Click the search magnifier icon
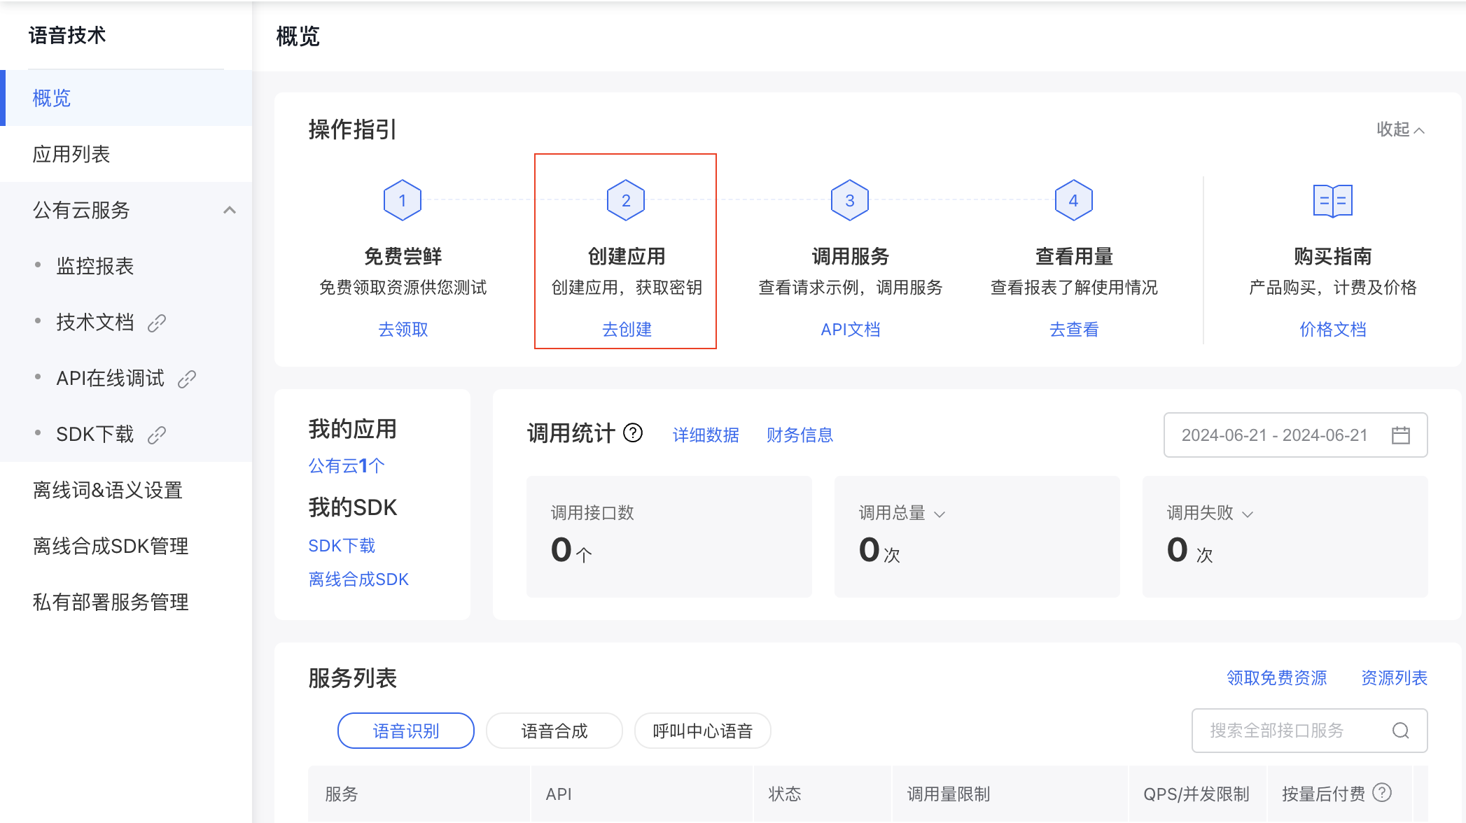This screenshot has width=1466, height=823. (x=1401, y=731)
